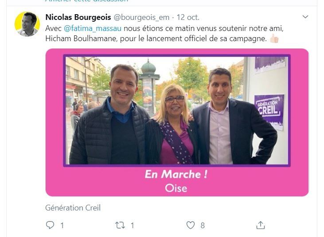Open the Génération Creil caption link
This screenshot has width=324, height=237.
(x=73, y=208)
